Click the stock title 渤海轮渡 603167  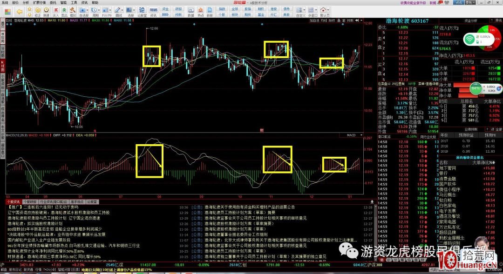tap(408, 21)
